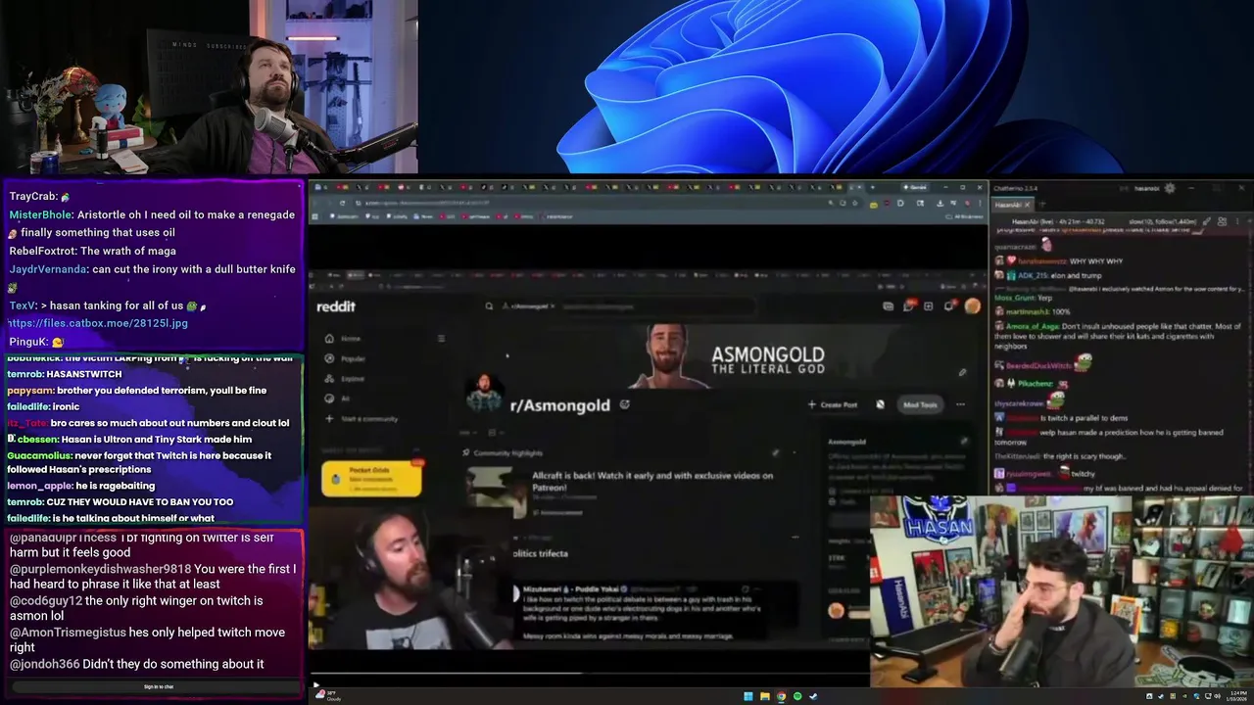Add new Chatterino tab plus

(1042, 205)
